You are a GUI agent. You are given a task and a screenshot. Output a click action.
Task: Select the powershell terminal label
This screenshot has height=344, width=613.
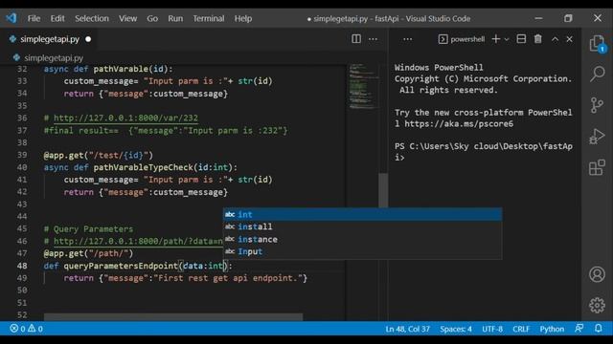click(x=462, y=39)
